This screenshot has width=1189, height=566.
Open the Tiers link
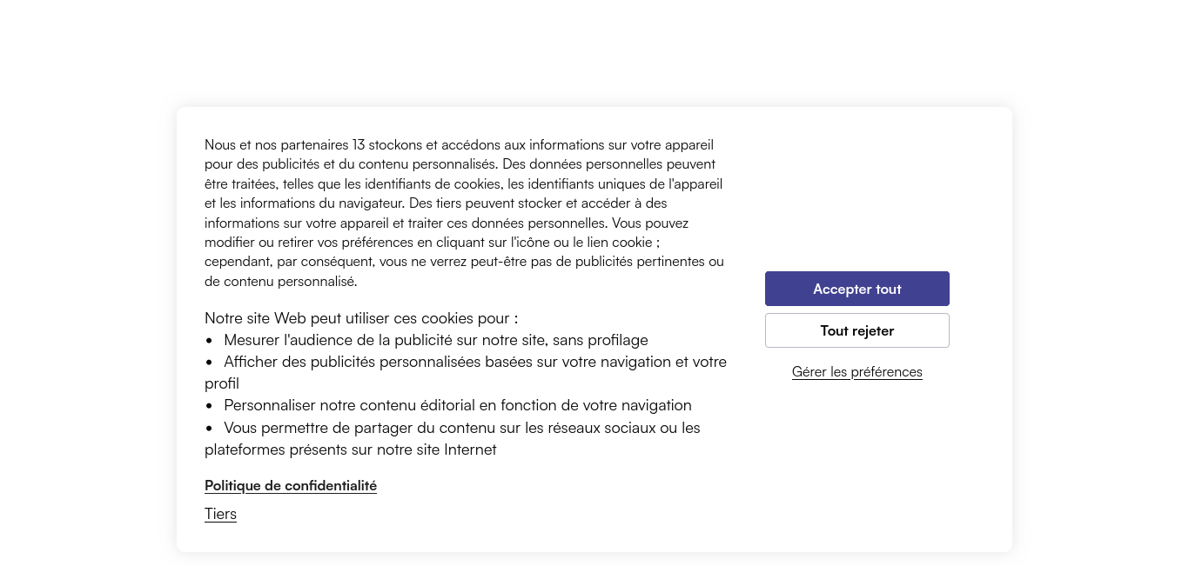pyautogui.click(x=220, y=514)
